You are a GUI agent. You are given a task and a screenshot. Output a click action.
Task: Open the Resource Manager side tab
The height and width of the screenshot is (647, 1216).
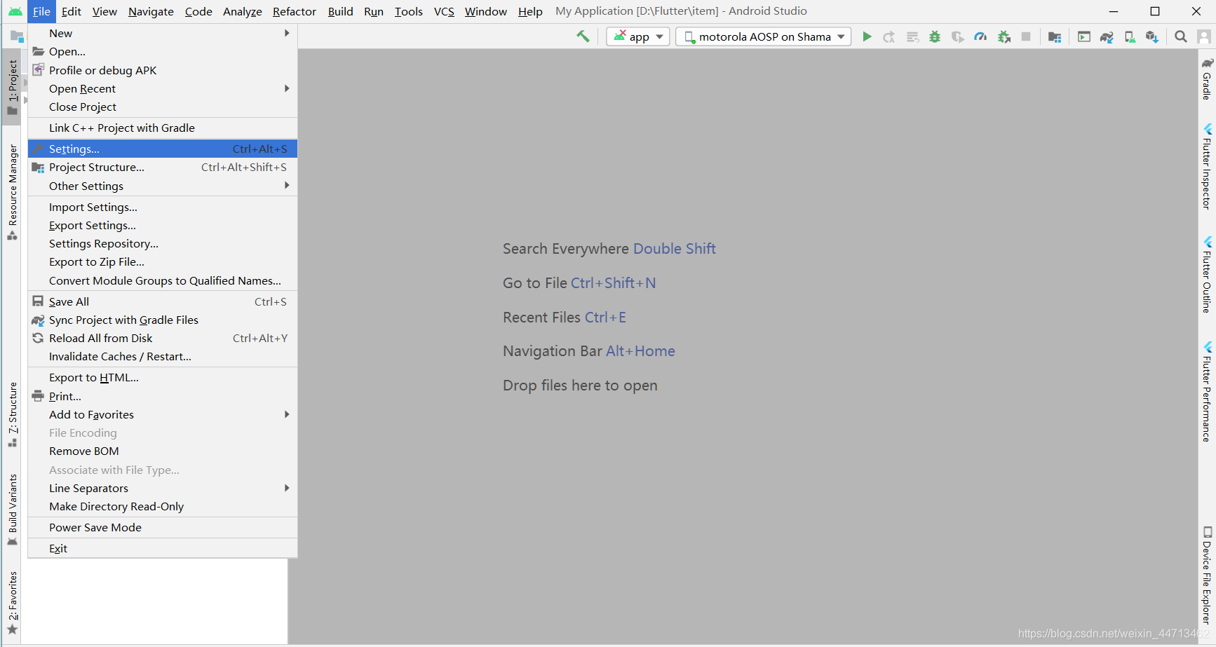(x=12, y=192)
